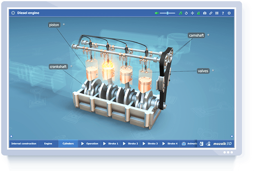Switch to the Engine tab
This screenshot has height=171, width=254.
[x=48, y=144]
